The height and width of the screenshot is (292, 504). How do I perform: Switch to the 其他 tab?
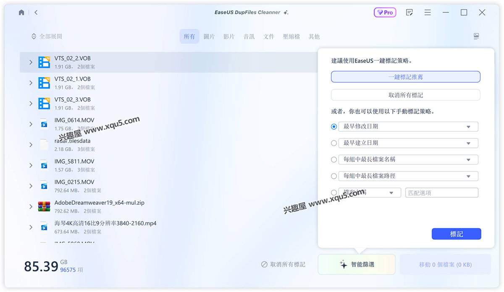pyautogui.click(x=314, y=36)
